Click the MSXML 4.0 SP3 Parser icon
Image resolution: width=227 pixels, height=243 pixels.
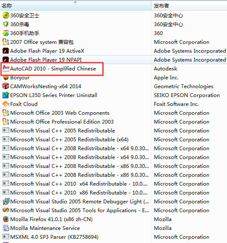(6, 237)
